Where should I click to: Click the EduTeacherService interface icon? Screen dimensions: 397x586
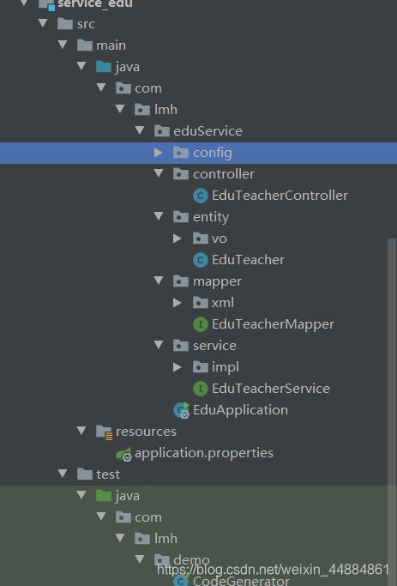[x=200, y=389]
